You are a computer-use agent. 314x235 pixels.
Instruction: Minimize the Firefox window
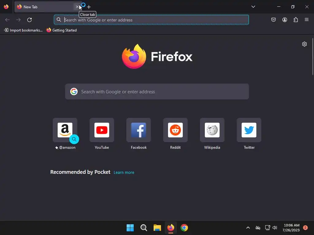pos(278,7)
